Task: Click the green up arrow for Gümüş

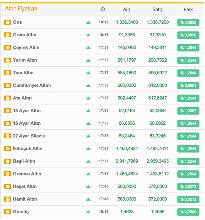Action: pos(88,212)
